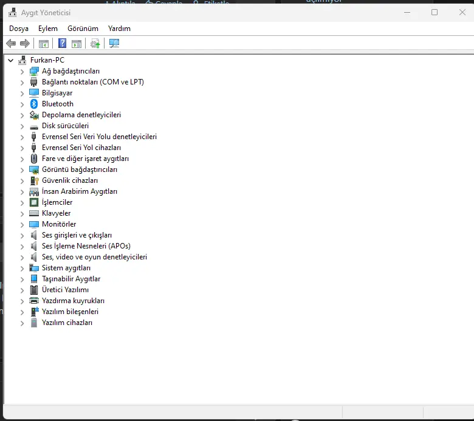This screenshot has height=421, width=474.
Task: Click the Aygıt Yöneticisi title bar icon
Action: click(13, 12)
